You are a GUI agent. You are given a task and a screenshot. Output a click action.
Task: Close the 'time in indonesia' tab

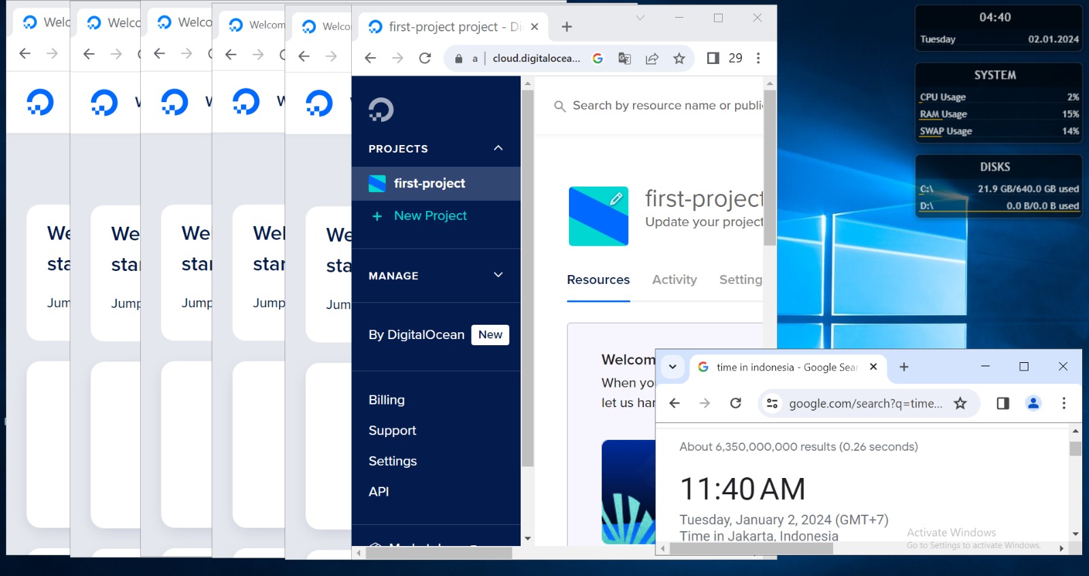tap(874, 367)
